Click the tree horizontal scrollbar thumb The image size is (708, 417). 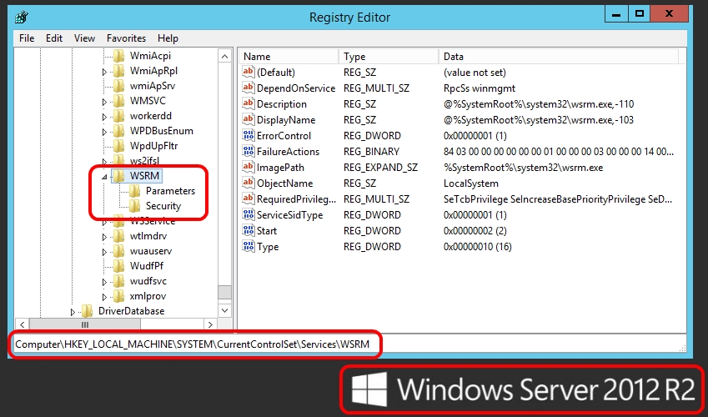click(x=85, y=324)
